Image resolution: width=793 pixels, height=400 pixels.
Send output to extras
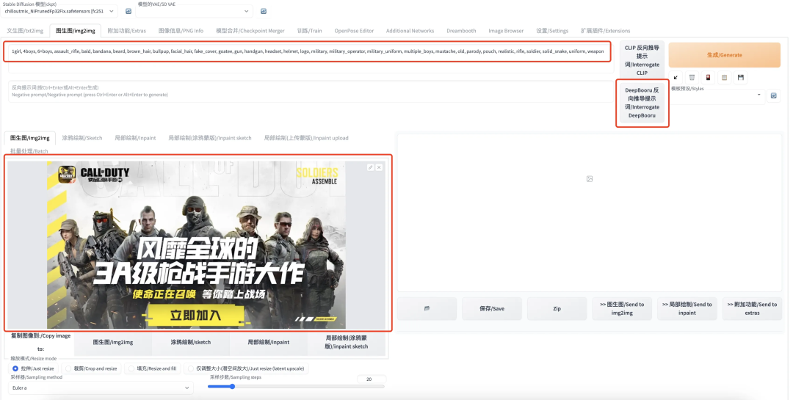click(x=752, y=308)
